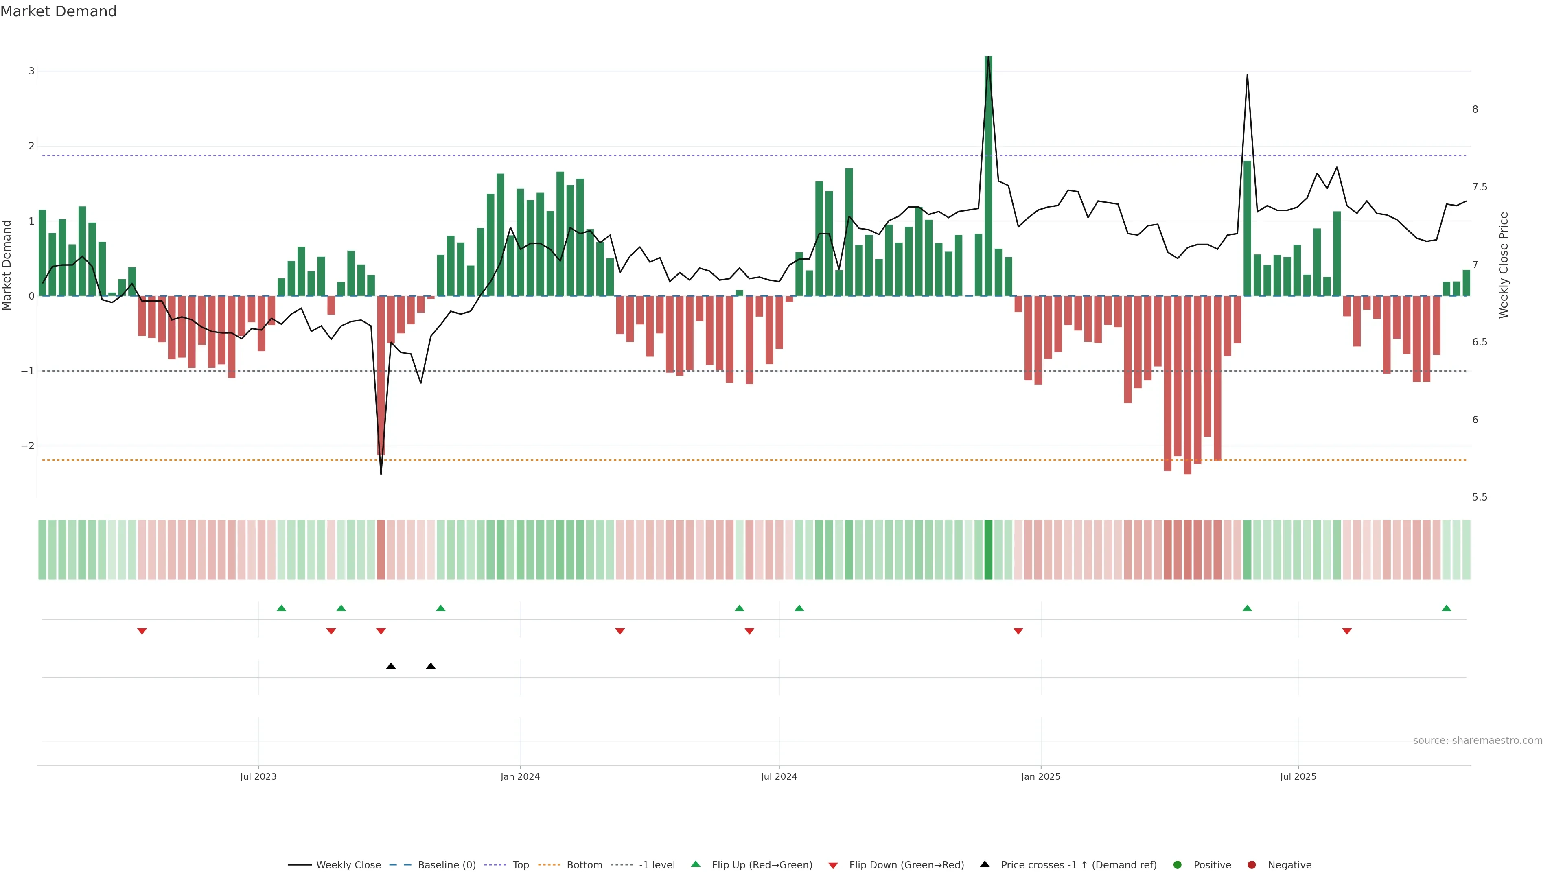Click the rightmost green Flip Up marker

[1447, 608]
